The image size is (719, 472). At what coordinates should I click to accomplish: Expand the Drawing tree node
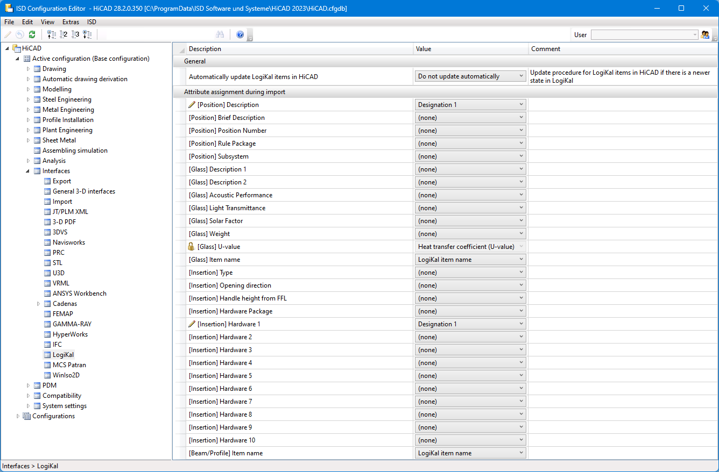(x=29, y=69)
